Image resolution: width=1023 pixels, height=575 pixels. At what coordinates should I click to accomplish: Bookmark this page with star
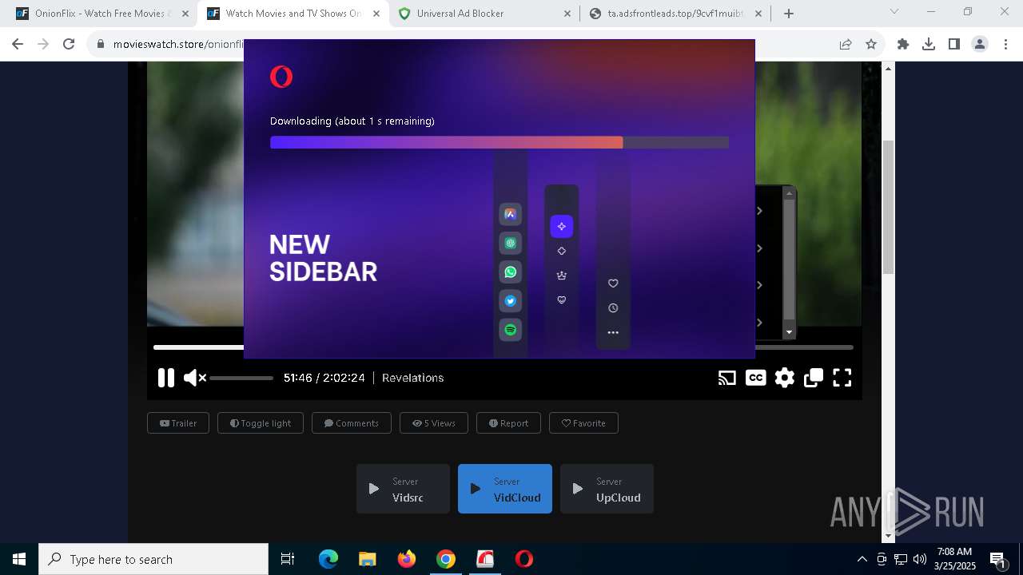(x=871, y=45)
